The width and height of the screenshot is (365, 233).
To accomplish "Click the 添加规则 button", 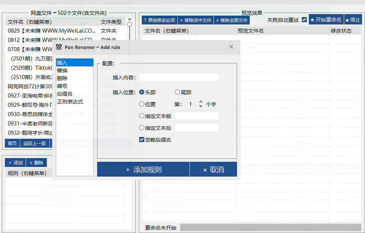I will pyautogui.click(x=143, y=170).
